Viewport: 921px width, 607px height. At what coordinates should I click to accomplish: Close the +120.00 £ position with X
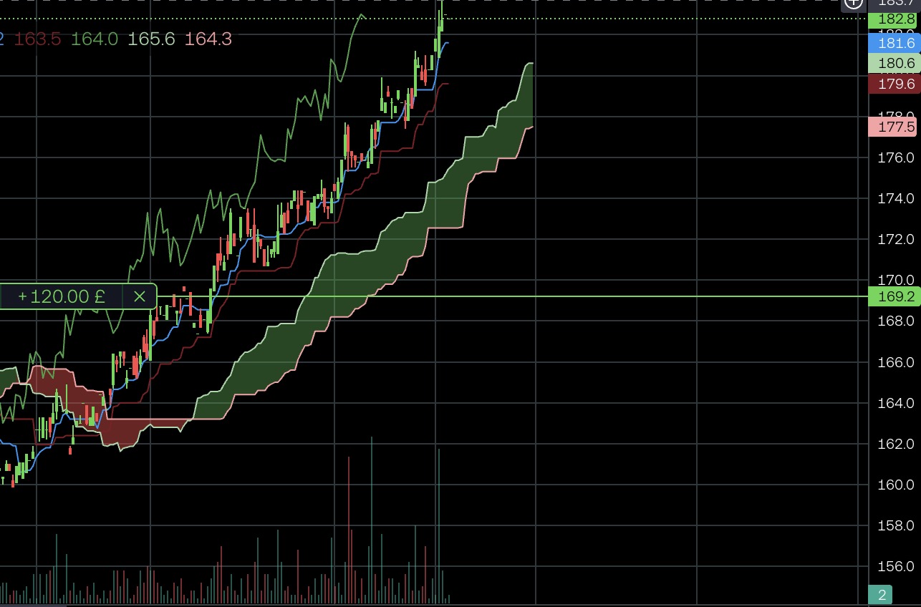pos(140,296)
